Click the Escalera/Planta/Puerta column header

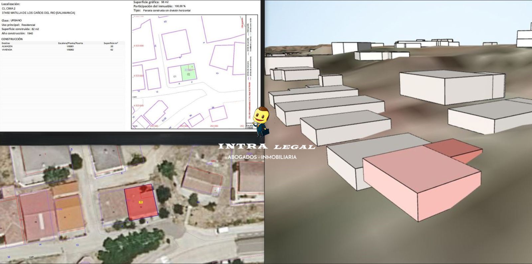(70, 43)
